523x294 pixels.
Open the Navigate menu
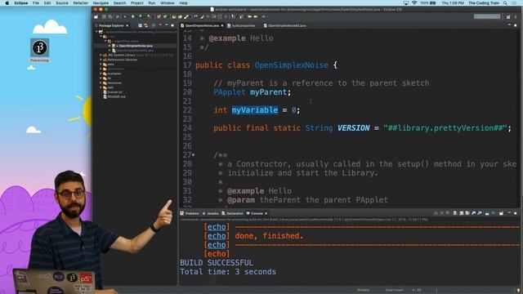[x=101, y=3]
